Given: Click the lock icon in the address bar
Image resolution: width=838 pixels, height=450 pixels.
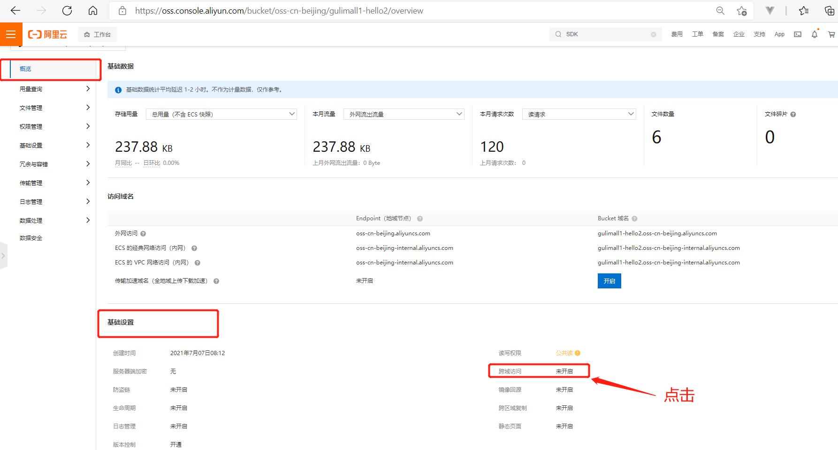Looking at the screenshot, I should [122, 10].
